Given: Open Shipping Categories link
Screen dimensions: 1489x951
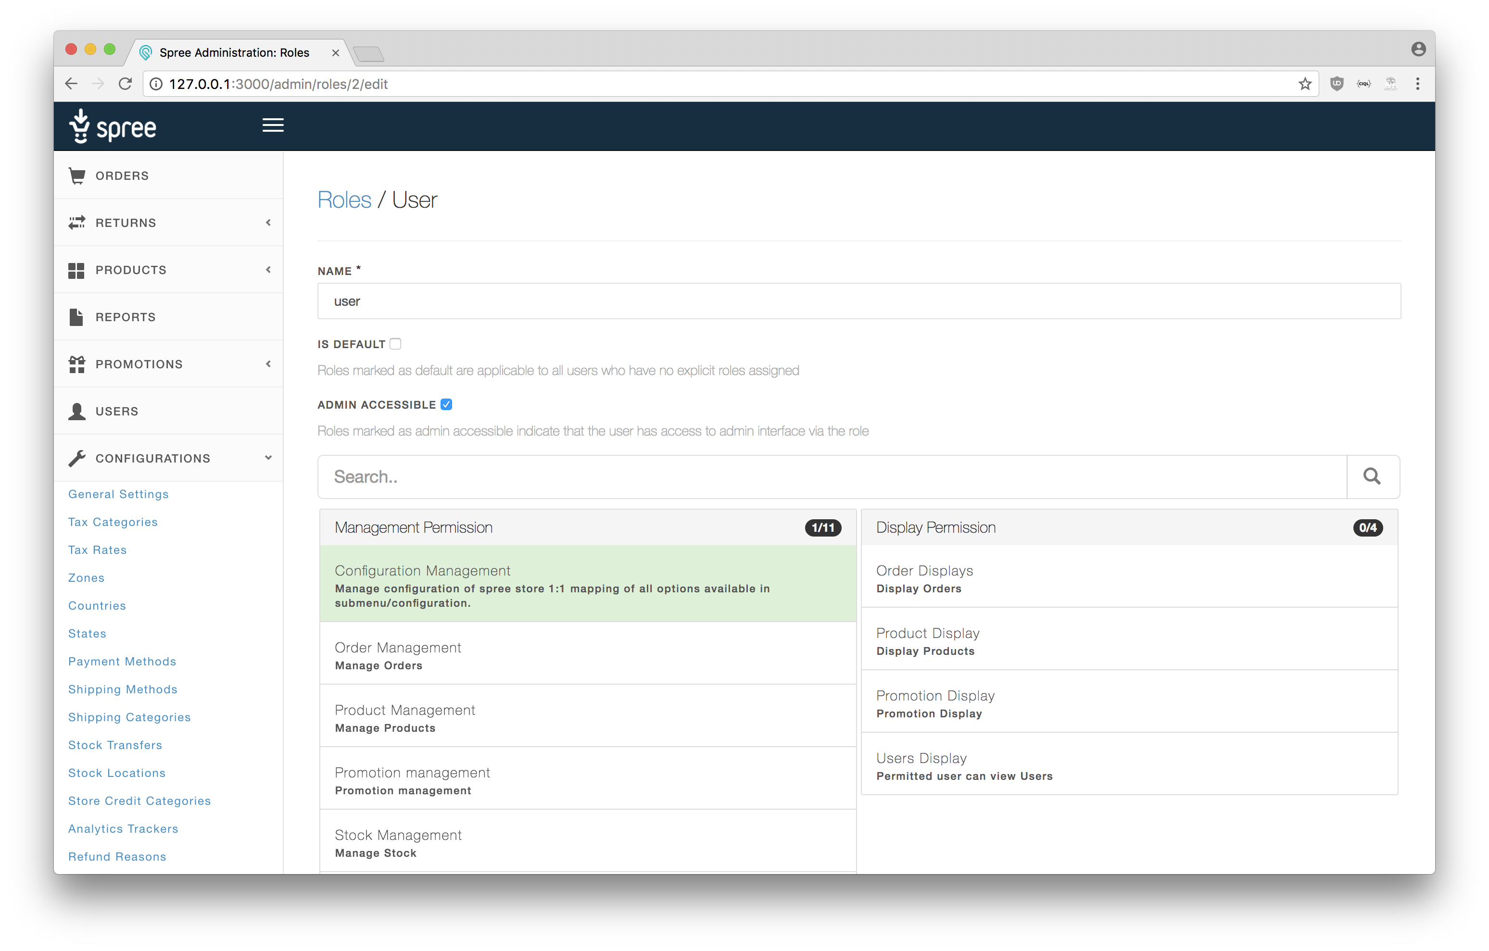Looking at the screenshot, I should coord(130,717).
